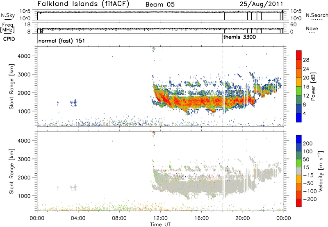
Task: Click the '200' tick on Velocity scale
Action: pyautogui.click(x=308, y=143)
